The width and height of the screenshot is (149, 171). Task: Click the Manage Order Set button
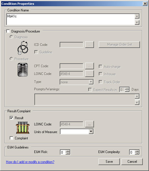[119, 44]
